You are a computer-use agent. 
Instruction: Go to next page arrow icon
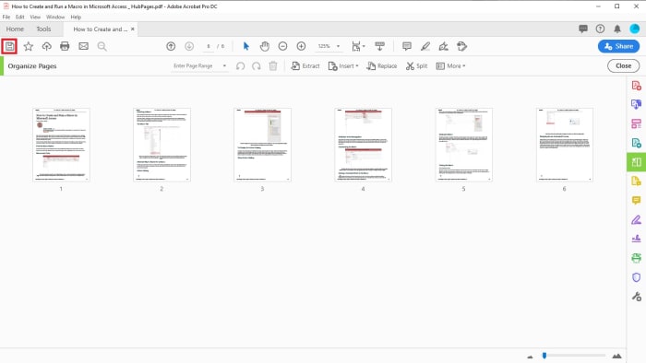tap(189, 46)
